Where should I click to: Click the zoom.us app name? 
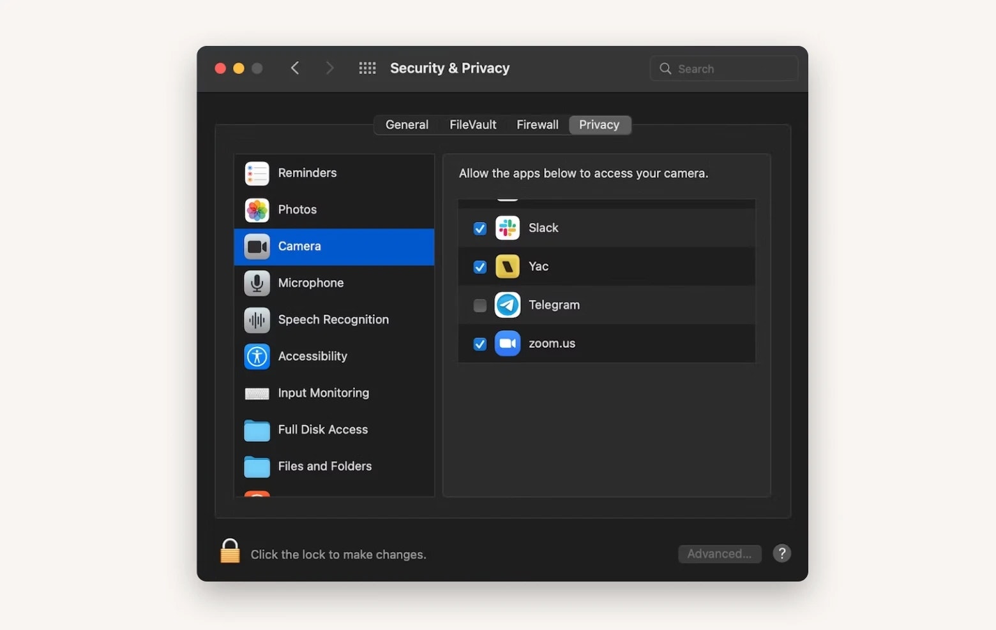click(x=552, y=344)
